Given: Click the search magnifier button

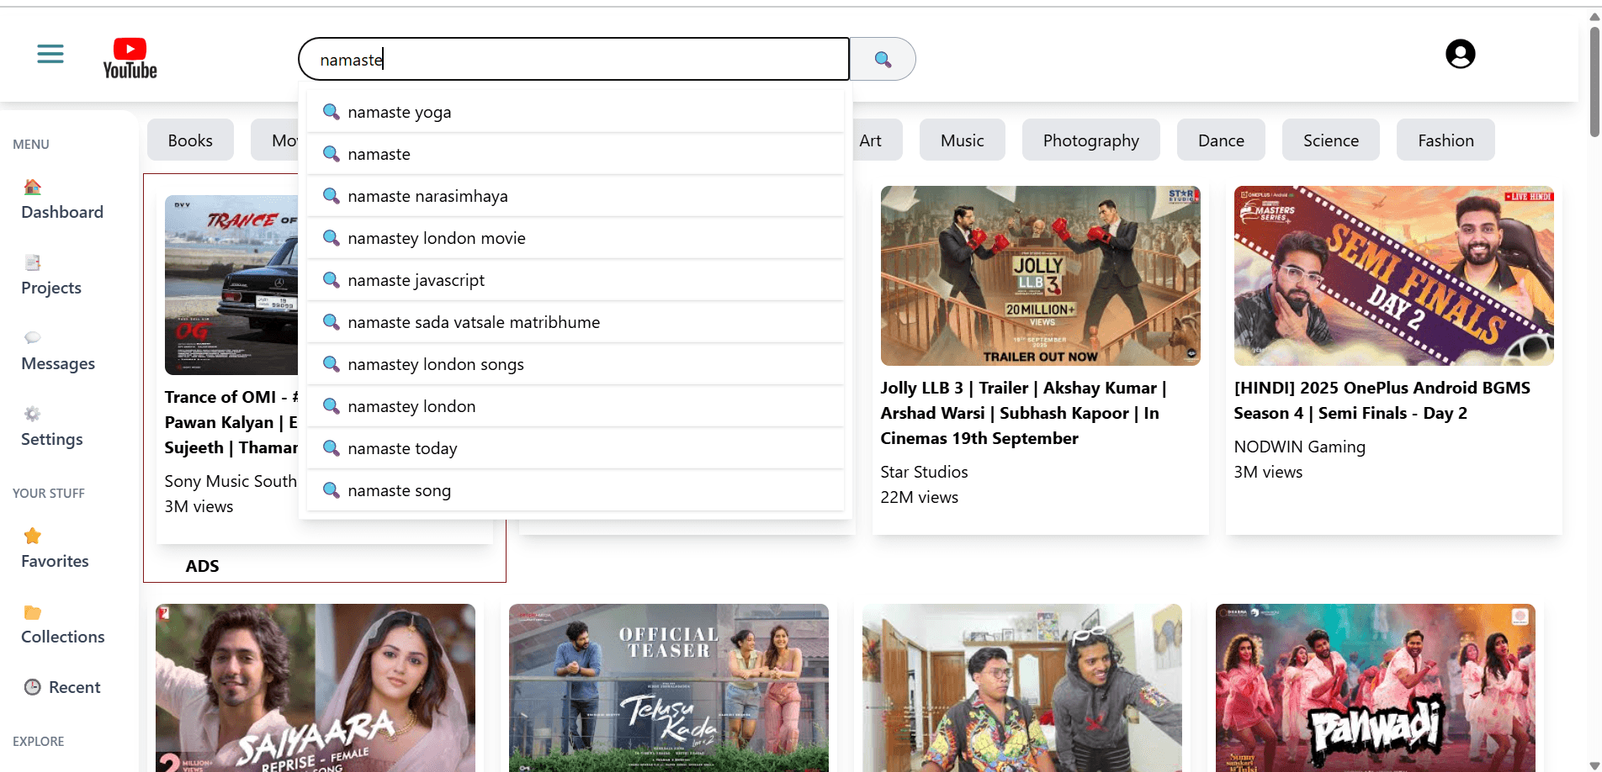Looking at the screenshot, I should click(x=882, y=59).
